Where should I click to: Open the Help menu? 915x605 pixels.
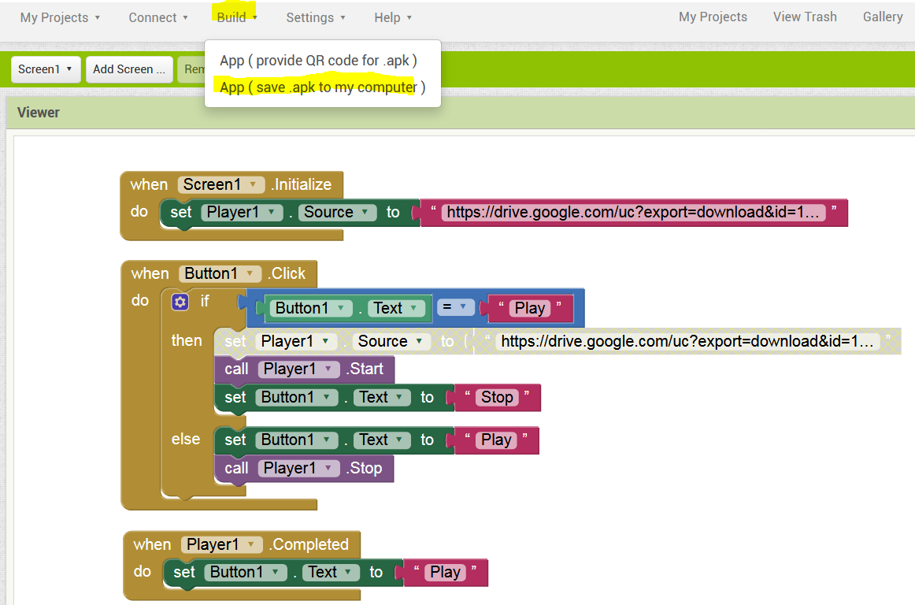393,17
